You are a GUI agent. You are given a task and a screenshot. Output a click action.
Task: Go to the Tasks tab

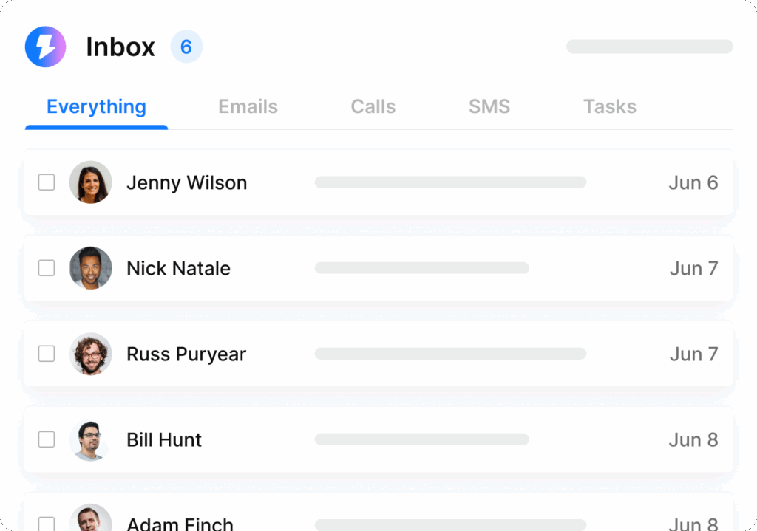[610, 106]
